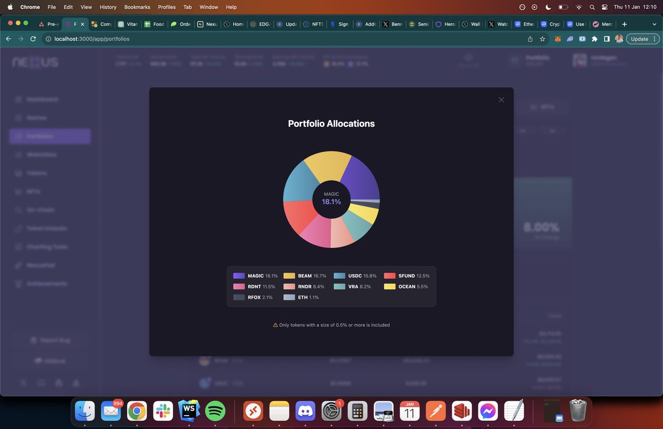Select the BEAM legend color swatch

(289, 276)
